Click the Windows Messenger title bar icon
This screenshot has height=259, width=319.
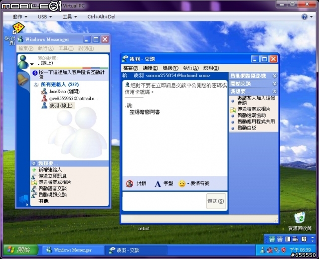click(x=20, y=39)
